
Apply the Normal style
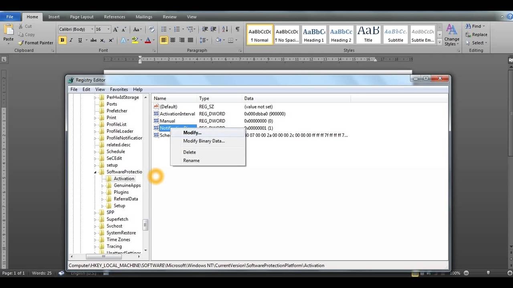[x=260, y=34]
